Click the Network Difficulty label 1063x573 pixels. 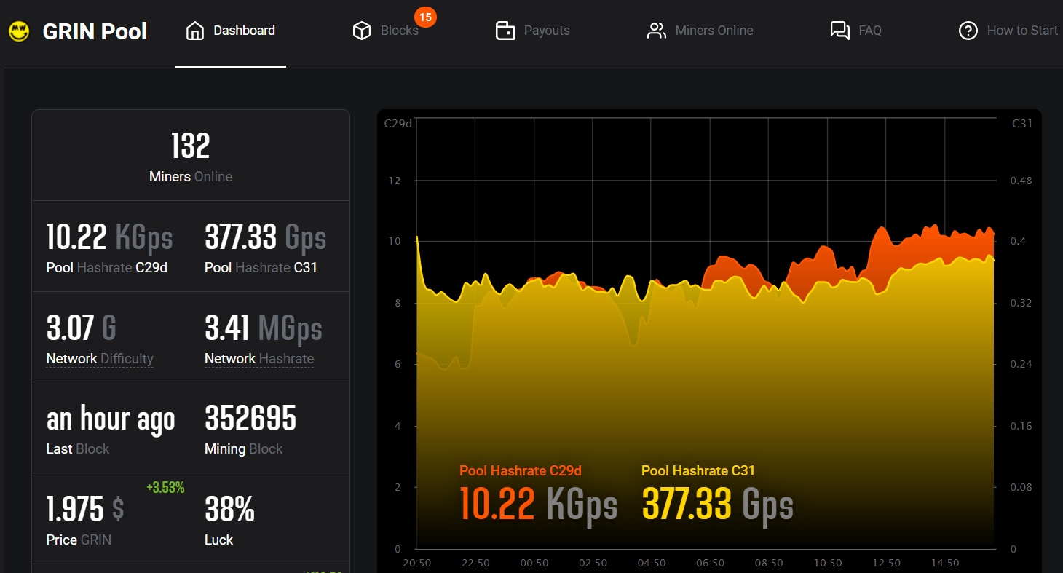100,359
